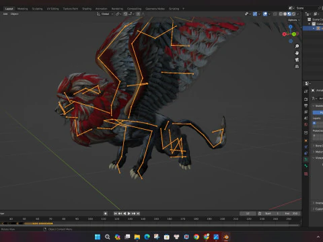The height and width of the screenshot is (242, 323).
Task: Open gizmo options dropdown arrow
Action: click(x=259, y=14)
